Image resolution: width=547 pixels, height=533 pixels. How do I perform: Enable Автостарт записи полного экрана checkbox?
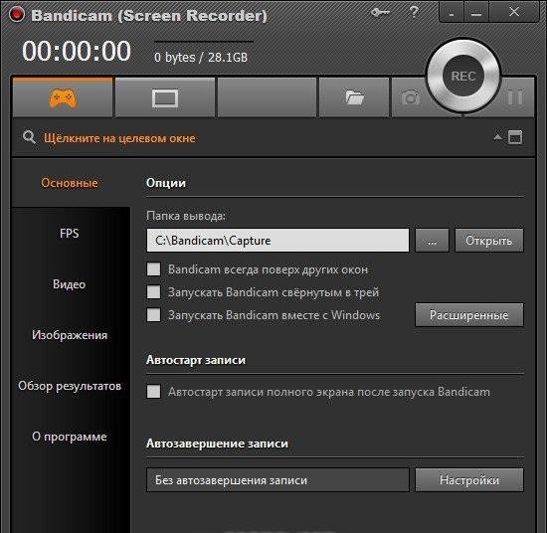(x=153, y=392)
